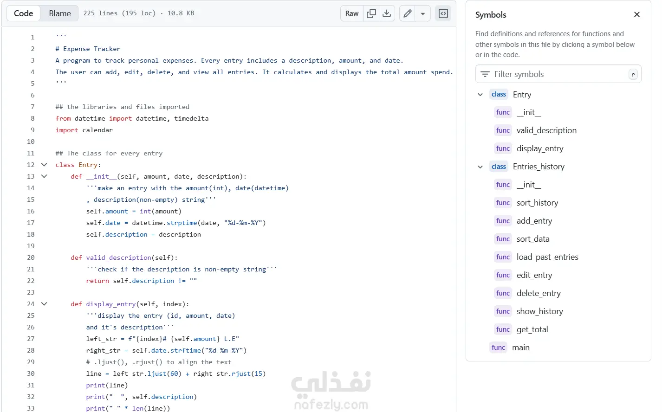Select line number 1
662x412 pixels.
pos(32,37)
